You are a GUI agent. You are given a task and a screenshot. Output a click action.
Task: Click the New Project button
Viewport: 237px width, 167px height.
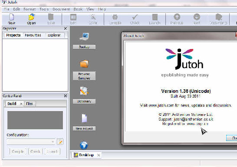[84, 128]
